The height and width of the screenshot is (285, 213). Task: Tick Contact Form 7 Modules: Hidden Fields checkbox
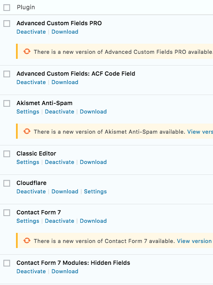point(7,263)
